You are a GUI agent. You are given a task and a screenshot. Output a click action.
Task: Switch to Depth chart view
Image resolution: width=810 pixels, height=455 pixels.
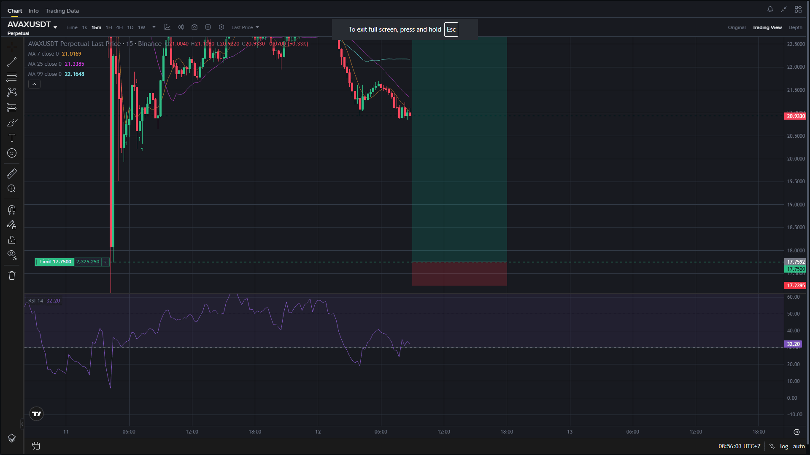coord(795,27)
